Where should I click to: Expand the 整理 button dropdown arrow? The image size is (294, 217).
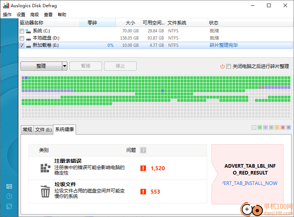pyautogui.click(x=64, y=66)
